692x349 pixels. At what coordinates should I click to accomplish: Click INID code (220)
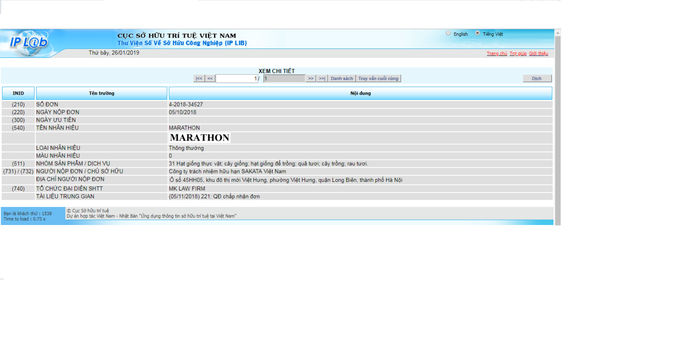18,112
